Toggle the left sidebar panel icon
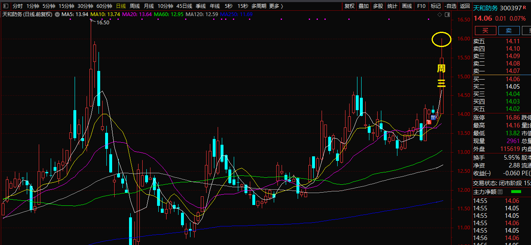Screen dimensions: 531x245 point(6,6)
